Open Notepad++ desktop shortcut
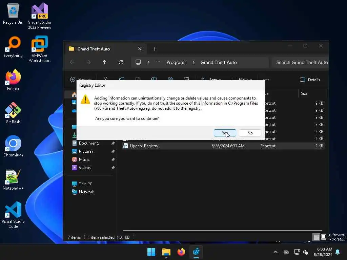Screen dimensions: 347x260 click(x=13, y=179)
